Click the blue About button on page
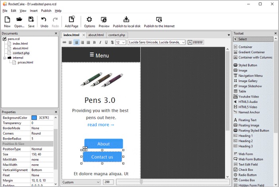 (103, 144)
